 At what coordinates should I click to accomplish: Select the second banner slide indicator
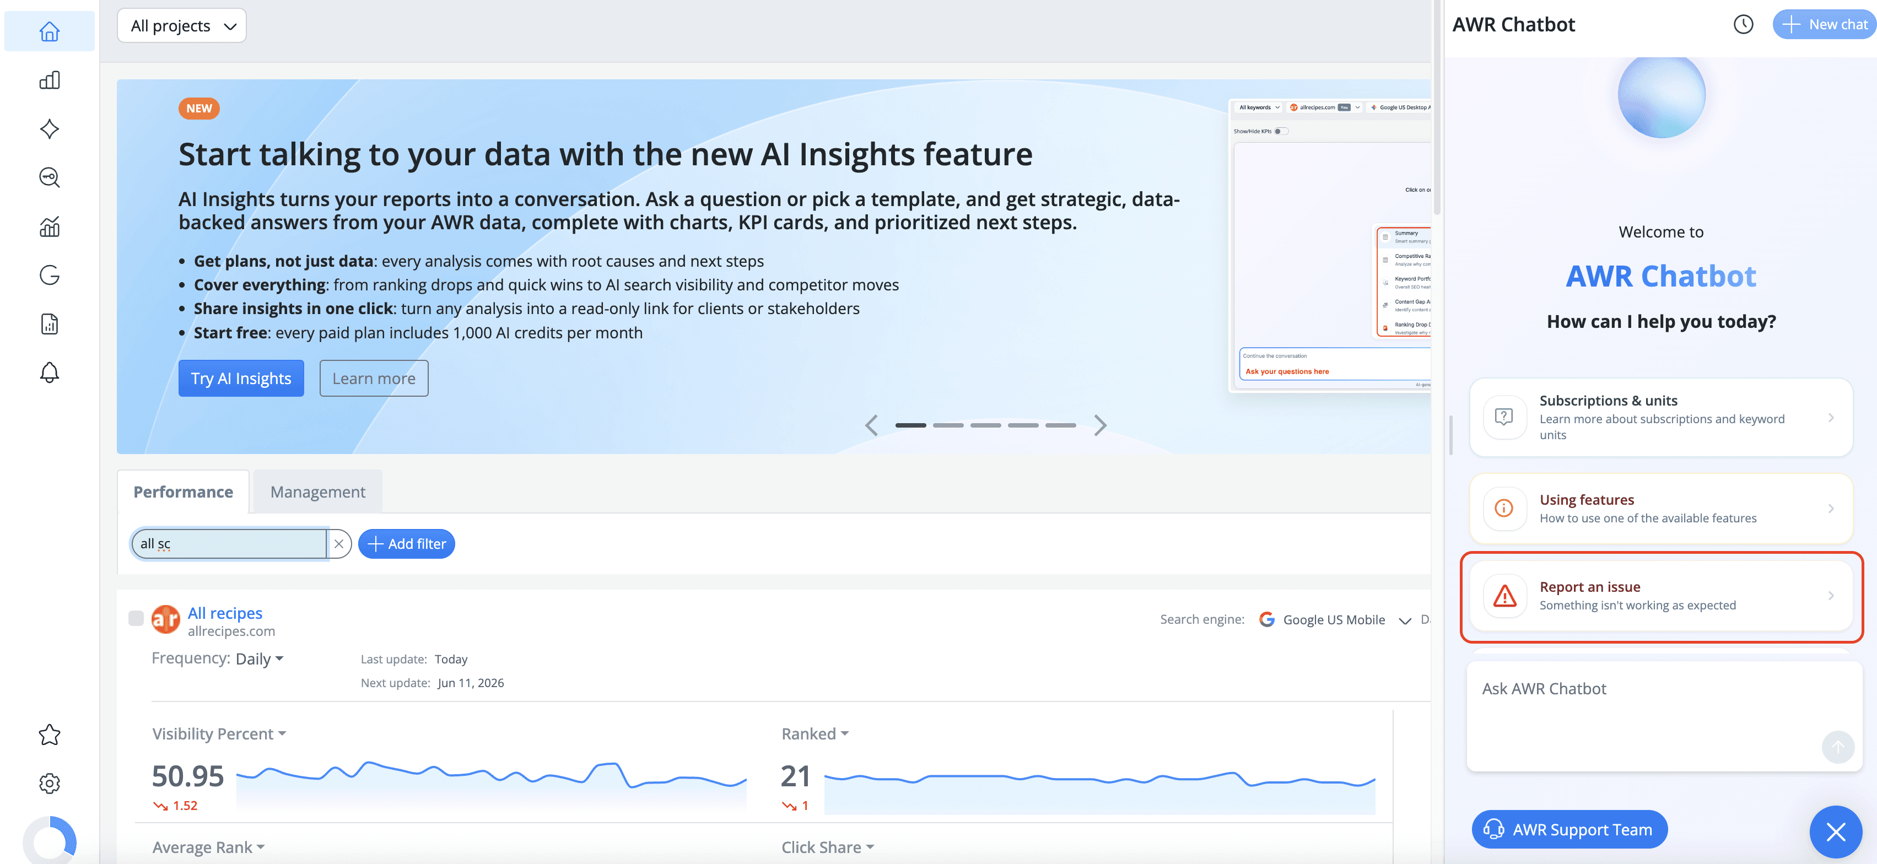(948, 425)
